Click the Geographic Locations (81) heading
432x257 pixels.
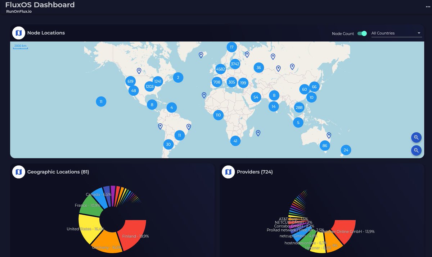[x=58, y=172]
